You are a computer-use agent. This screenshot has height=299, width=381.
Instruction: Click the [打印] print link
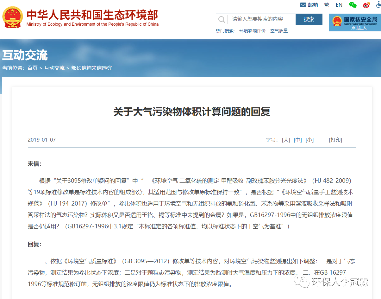pos(335,140)
